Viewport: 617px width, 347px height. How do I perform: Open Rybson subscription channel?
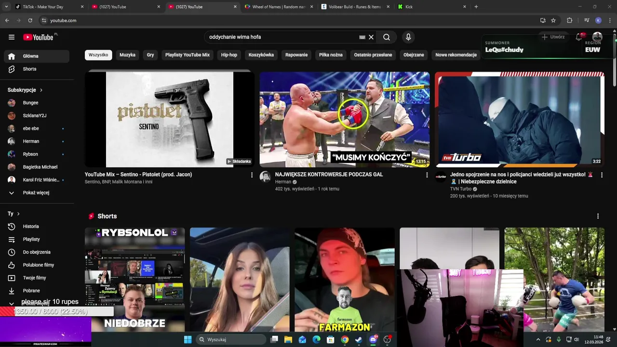coord(37,154)
